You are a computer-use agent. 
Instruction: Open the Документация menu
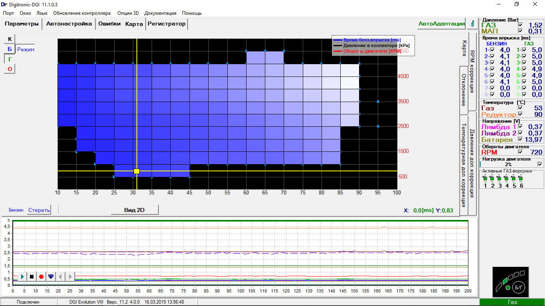pyautogui.click(x=160, y=13)
